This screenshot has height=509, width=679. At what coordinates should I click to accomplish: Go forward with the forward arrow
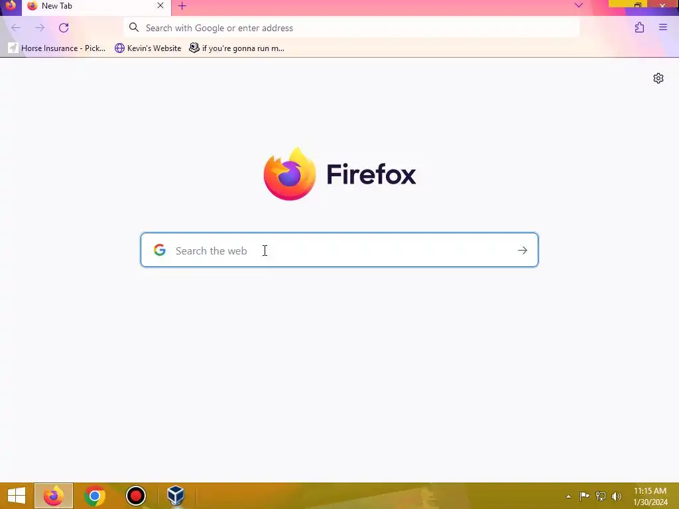(40, 28)
